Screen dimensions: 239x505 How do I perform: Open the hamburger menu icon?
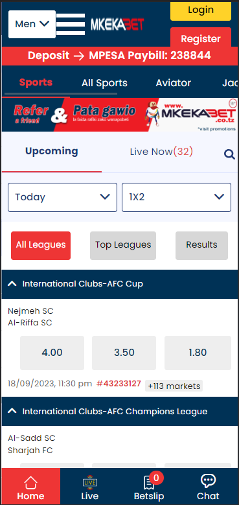click(x=71, y=24)
